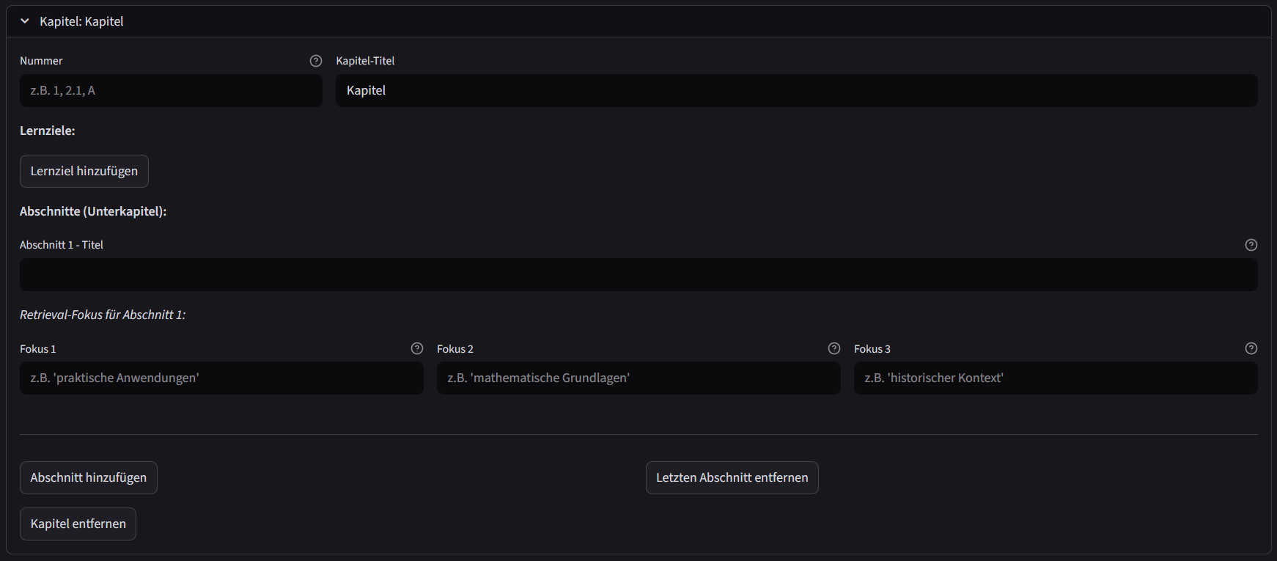The image size is (1277, 561).
Task: Select the Fokus 3 'historischer Kontext' field
Action: 1055,378
